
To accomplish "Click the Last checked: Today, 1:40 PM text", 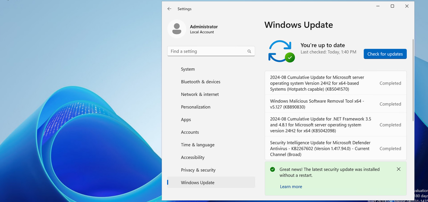I will (328, 52).
